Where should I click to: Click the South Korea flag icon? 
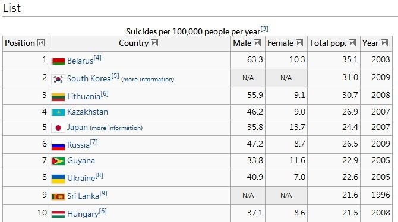pos(58,79)
